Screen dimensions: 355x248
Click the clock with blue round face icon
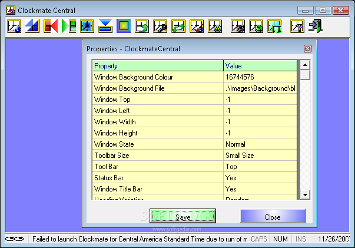[215, 27]
